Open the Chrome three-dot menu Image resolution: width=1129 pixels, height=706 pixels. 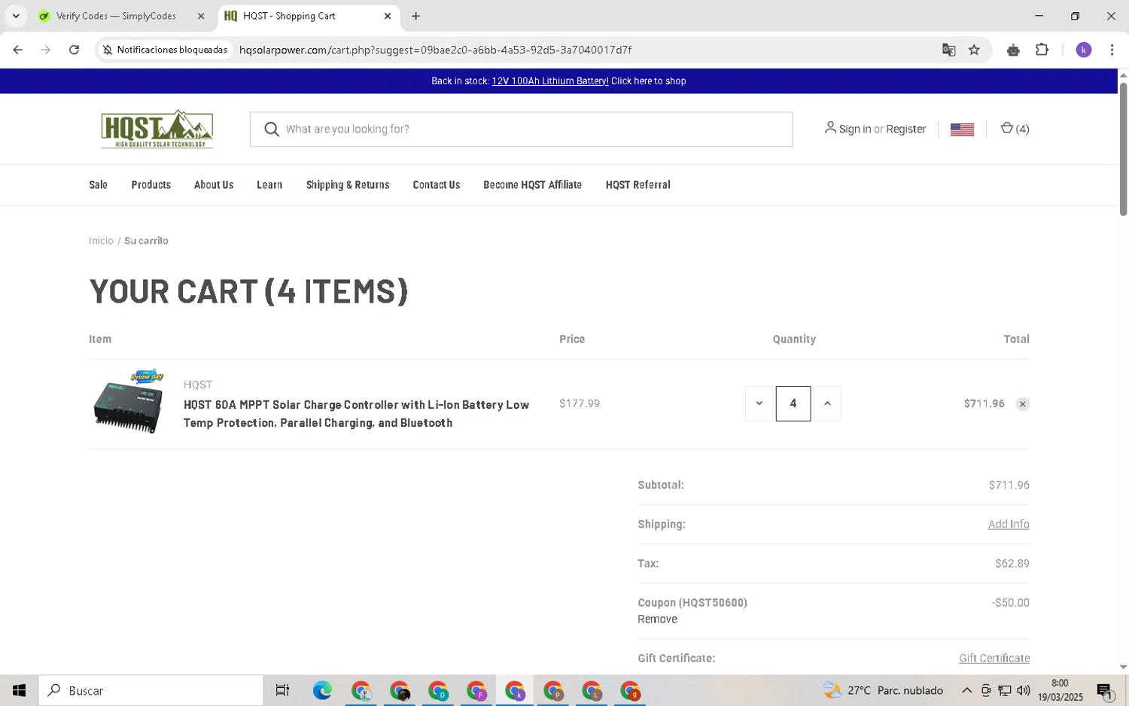coord(1112,50)
